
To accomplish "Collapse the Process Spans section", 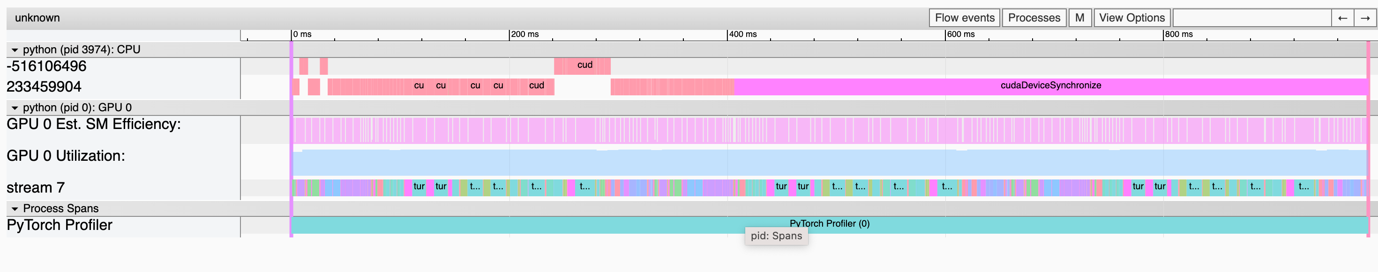I will (15, 208).
